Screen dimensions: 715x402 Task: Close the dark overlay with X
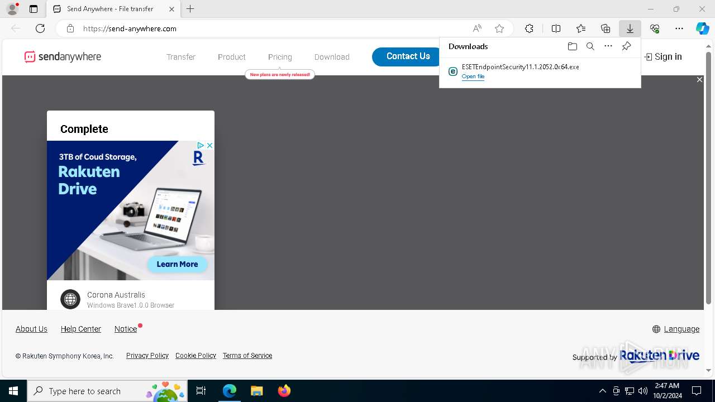699,80
